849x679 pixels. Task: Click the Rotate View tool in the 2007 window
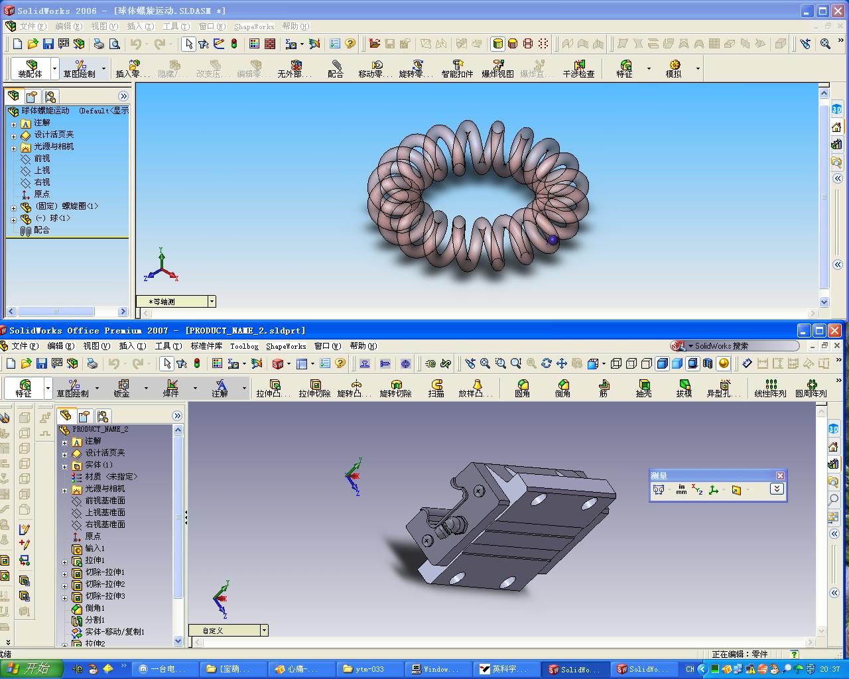(546, 363)
